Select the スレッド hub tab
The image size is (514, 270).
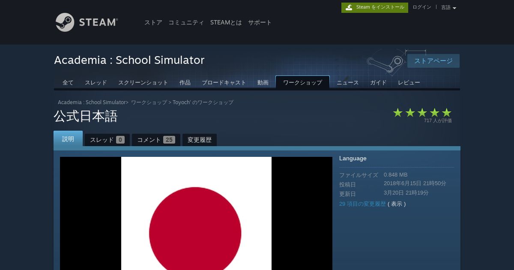[x=96, y=83]
